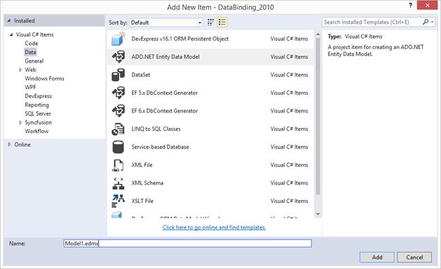Click the EF 5.x DbContext Generator icon
Viewport: 441px width, 269px height.
[x=118, y=93]
